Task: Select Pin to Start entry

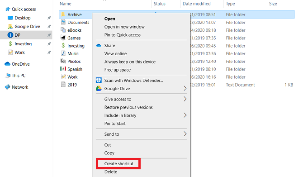Action: click(x=115, y=124)
